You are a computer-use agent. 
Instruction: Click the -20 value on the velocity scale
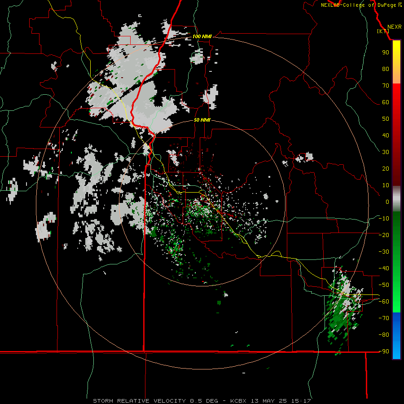384,235
